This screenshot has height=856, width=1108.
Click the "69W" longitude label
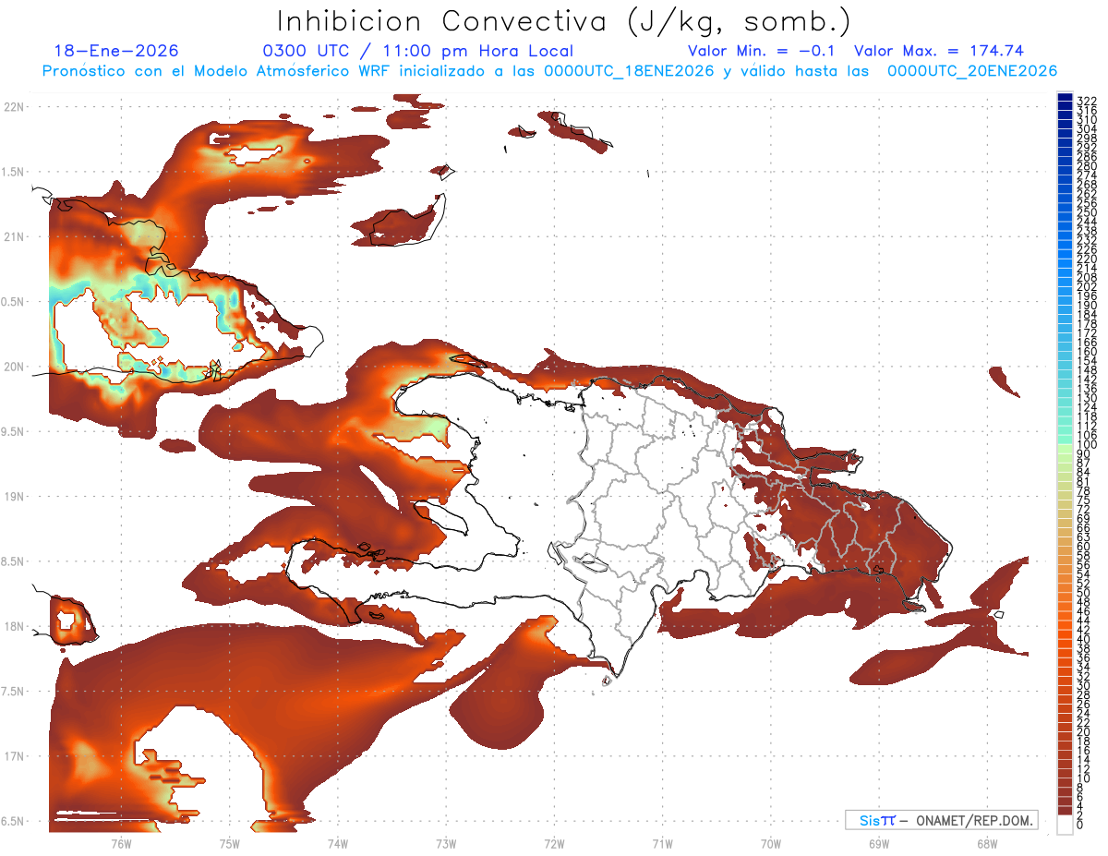(x=878, y=843)
